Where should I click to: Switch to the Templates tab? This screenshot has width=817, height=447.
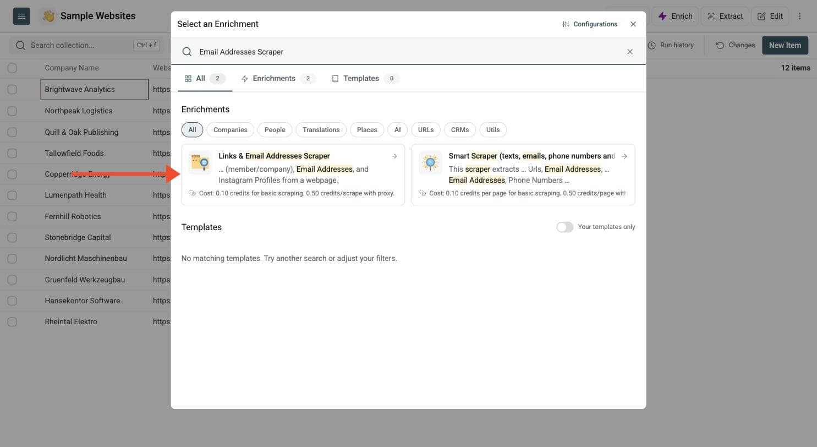pyautogui.click(x=365, y=79)
